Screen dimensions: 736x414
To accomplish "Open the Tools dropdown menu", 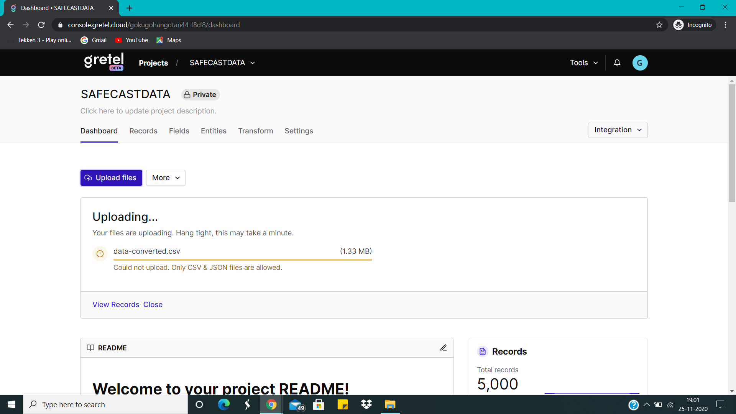I will click(583, 63).
